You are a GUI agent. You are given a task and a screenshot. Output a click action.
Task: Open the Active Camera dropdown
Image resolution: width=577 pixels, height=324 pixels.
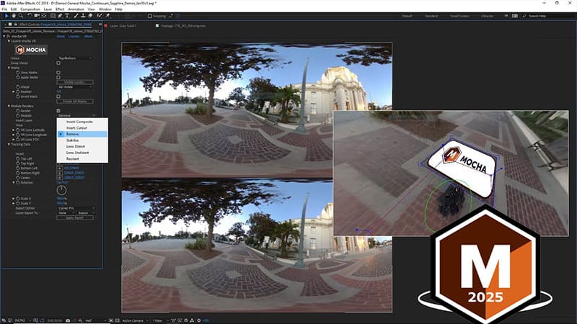[135, 320]
